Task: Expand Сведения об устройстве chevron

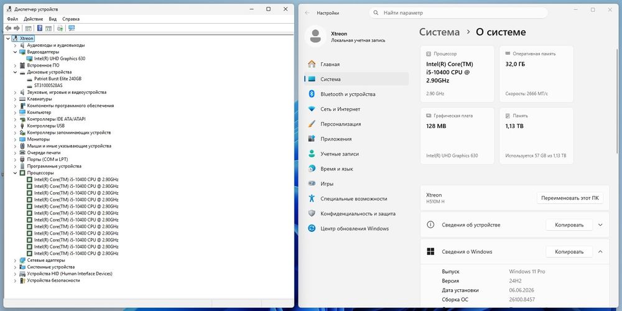Action: (600, 225)
